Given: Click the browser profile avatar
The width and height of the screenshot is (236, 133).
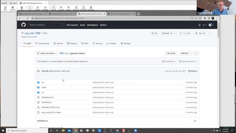Looking at the screenshot, I should point(213,18).
